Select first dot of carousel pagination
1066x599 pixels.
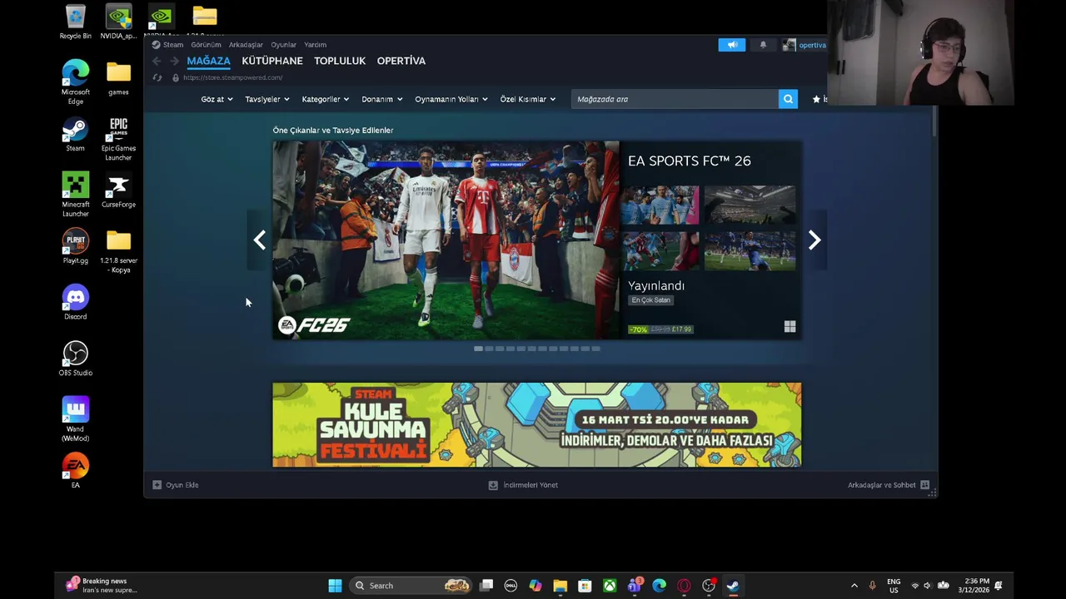coord(478,349)
